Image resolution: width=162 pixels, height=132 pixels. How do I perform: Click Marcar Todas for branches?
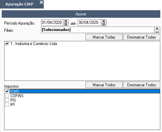[x=104, y=37]
